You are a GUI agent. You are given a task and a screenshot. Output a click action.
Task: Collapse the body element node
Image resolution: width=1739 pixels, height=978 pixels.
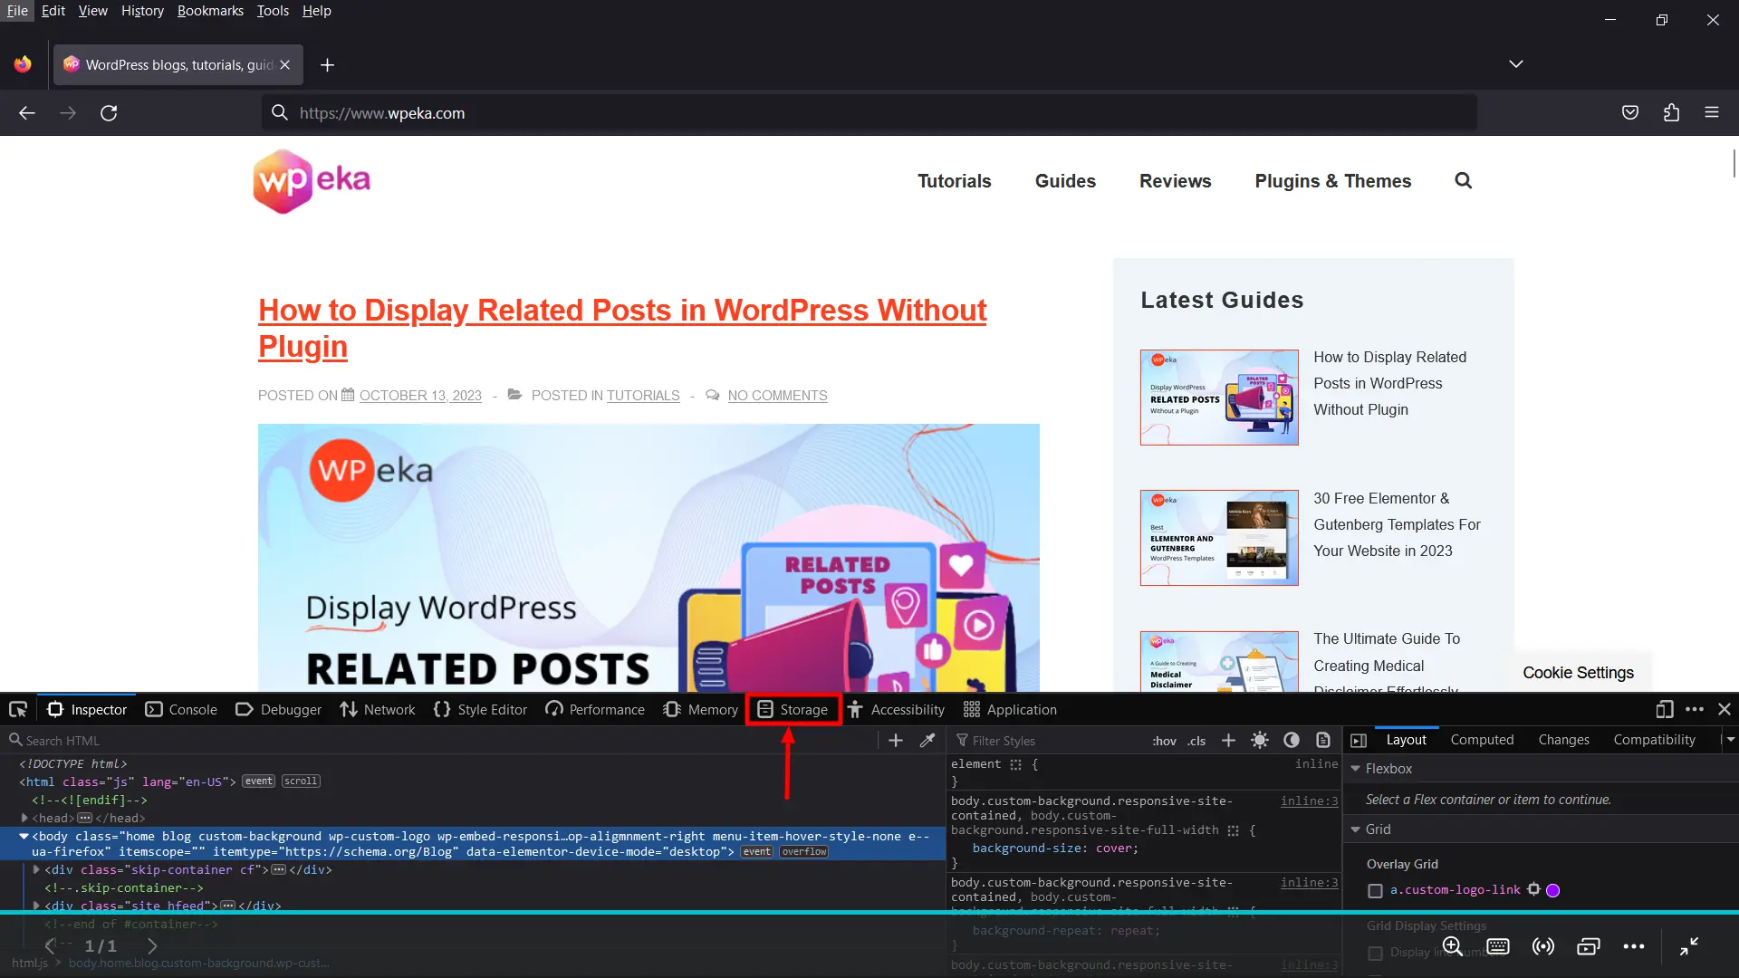click(24, 836)
